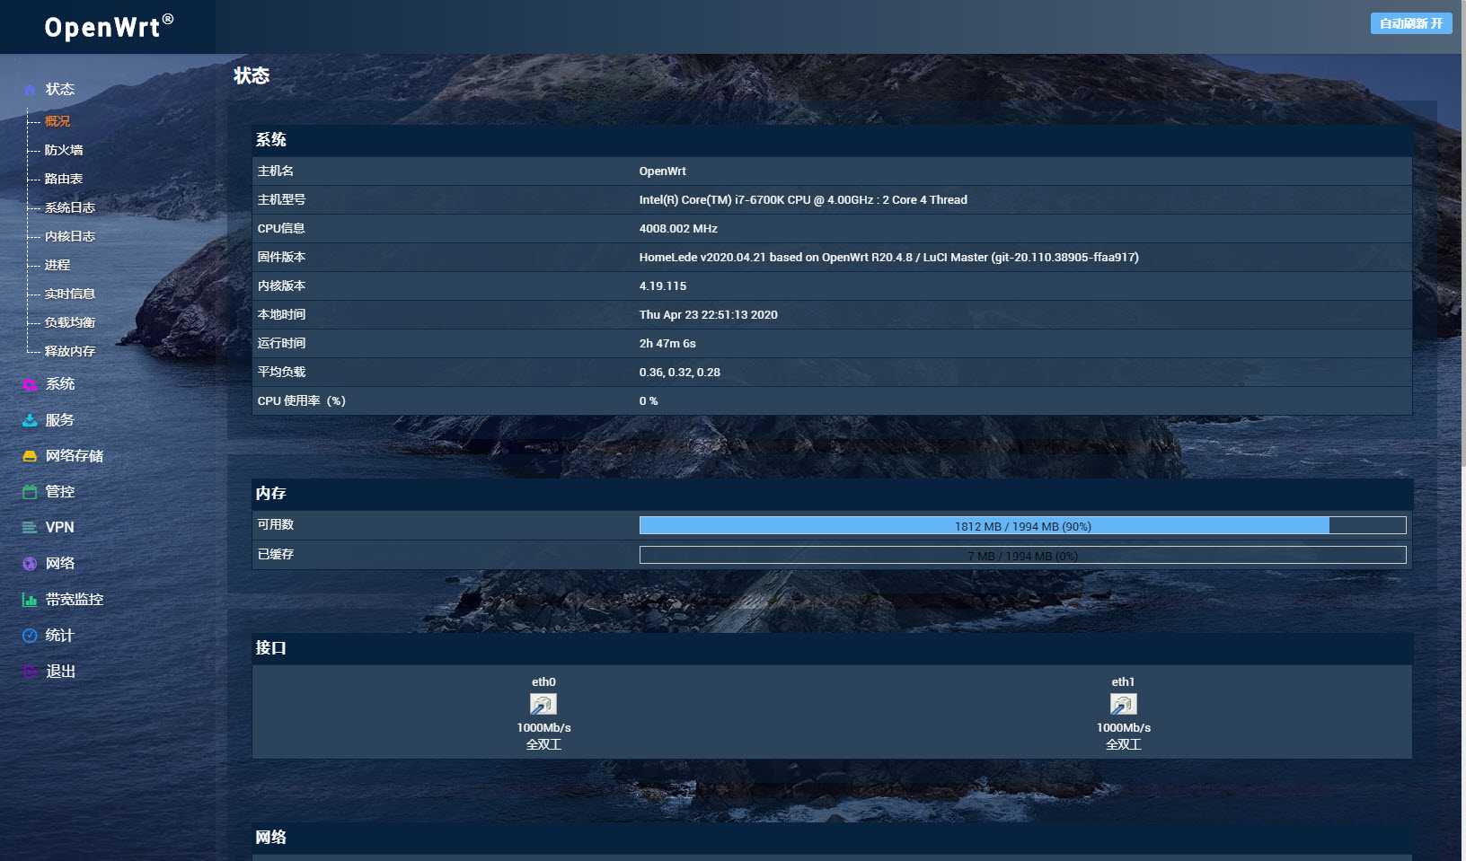Click the eth0 network port icon
Screen dimensions: 1466x861
click(543, 705)
